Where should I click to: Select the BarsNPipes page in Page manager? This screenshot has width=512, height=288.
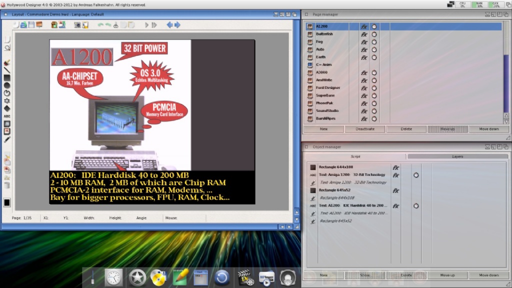(325, 118)
